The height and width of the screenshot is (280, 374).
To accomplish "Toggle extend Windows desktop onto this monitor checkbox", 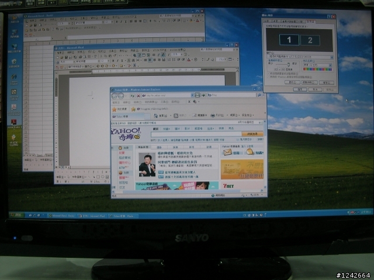I will pyautogui.click(x=269, y=77).
